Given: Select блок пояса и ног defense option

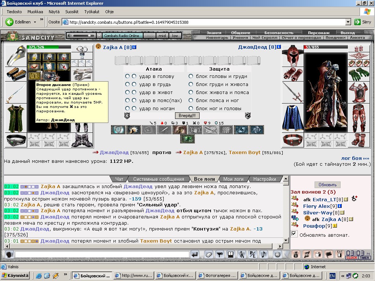Looking at the screenshot, I should pyautogui.click(x=190, y=100).
